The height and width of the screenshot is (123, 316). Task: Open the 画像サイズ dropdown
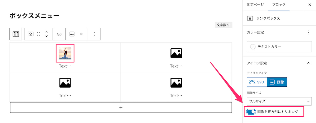click(x=279, y=101)
